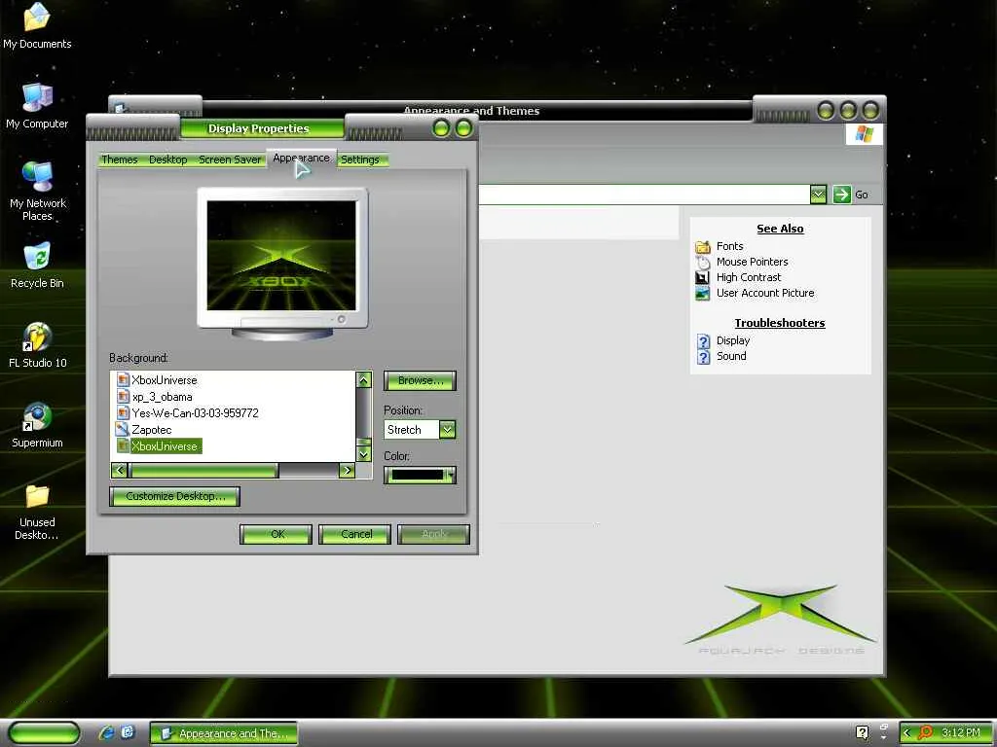Click the background list scroll down arrow

[364, 453]
